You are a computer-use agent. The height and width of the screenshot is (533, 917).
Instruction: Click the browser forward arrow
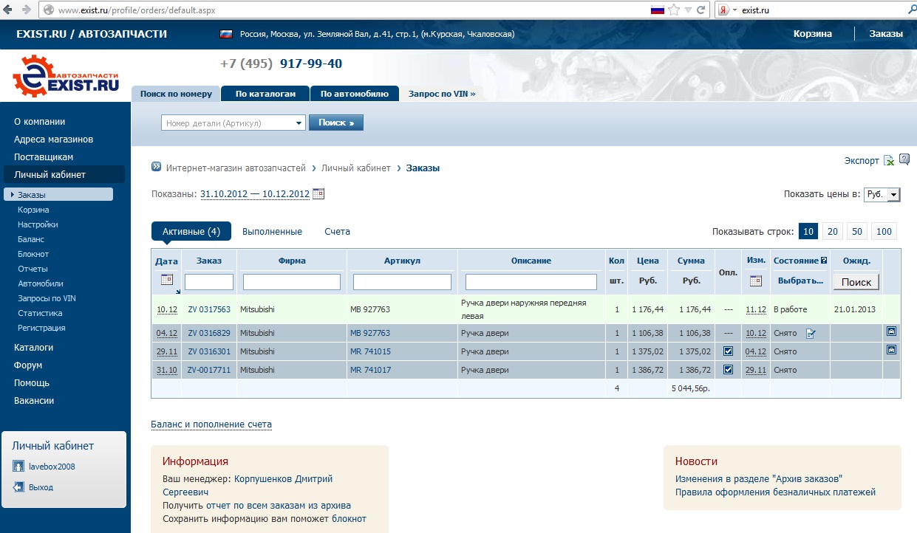point(27,10)
